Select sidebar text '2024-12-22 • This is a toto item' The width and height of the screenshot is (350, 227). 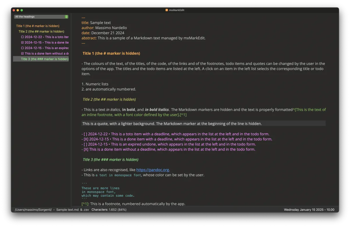(x=47, y=37)
